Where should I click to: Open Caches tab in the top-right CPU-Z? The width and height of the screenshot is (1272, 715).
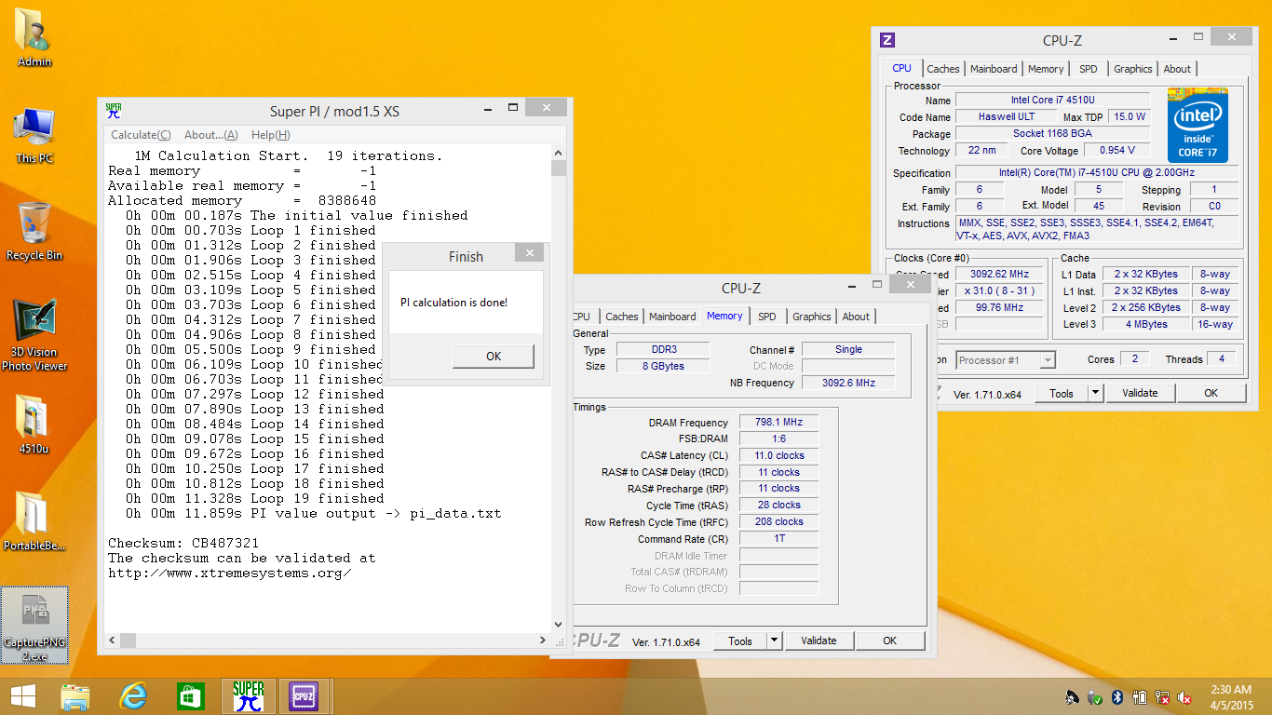pos(942,69)
